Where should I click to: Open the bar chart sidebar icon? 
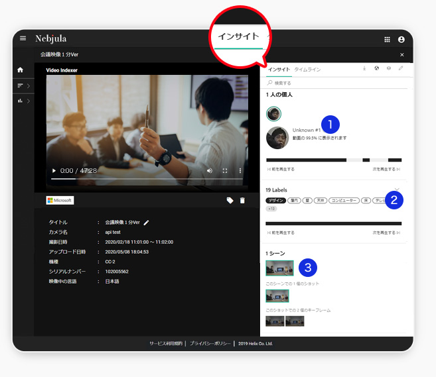20,101
